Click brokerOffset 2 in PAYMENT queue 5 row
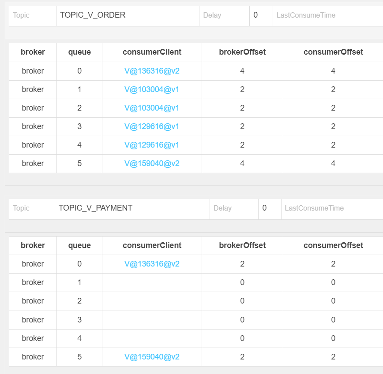 pos(242,357)
